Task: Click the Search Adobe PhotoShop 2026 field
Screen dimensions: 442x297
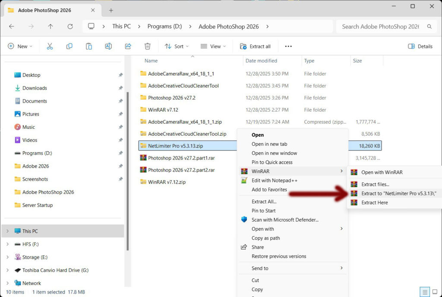Action: 380,26
